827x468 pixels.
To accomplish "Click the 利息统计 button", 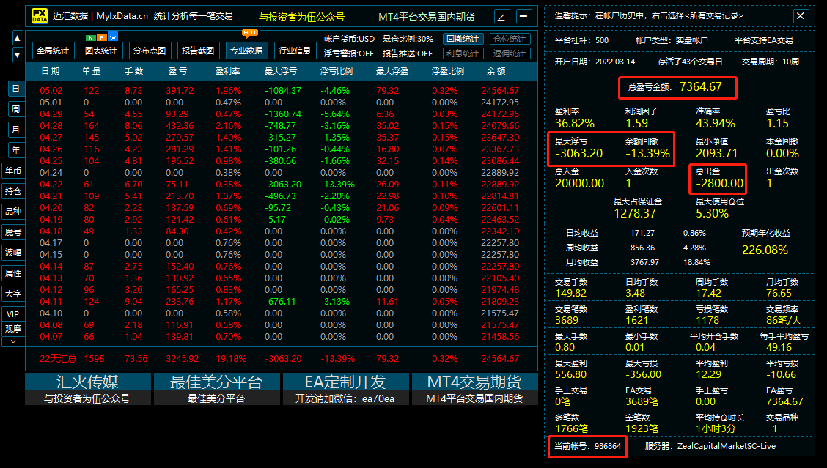I will pyautogui.click(x=463, y=53).
